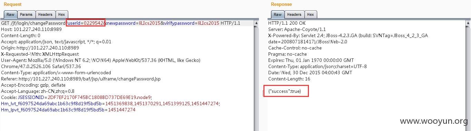Image resolution: width=471 pixels, height=131 pixels.
Task: Click the X-Requested-With: XMLHttpRequest line
Action: tap(40, 54)
